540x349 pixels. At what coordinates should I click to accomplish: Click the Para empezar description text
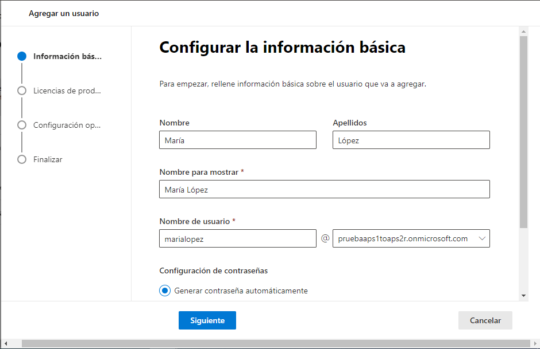(293, 84)
